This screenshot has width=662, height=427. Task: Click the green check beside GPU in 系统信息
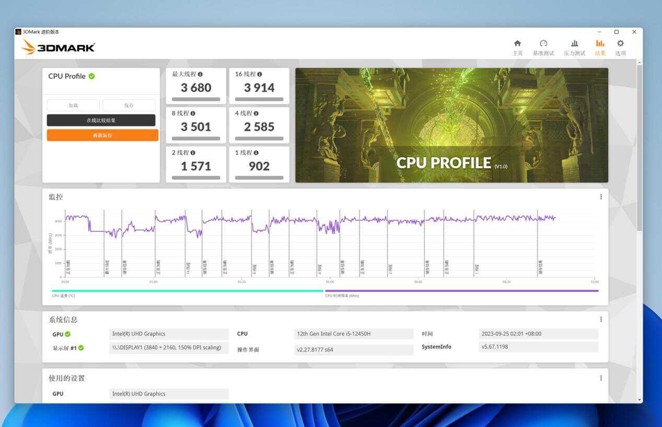point(67,334)
